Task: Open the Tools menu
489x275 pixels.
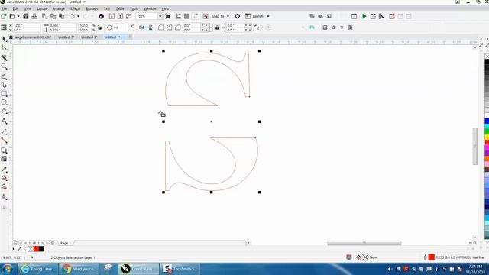Action: pyautogui.click(x=134, y=8)
